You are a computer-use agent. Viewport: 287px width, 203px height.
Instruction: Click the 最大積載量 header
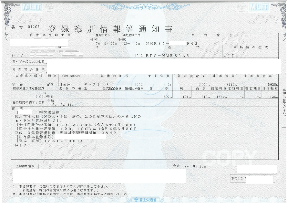pos(191,76)
